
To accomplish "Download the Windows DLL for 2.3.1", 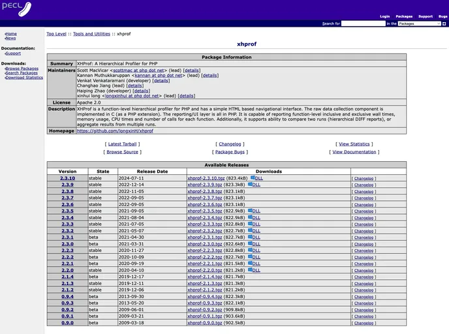I will point(255,237).
